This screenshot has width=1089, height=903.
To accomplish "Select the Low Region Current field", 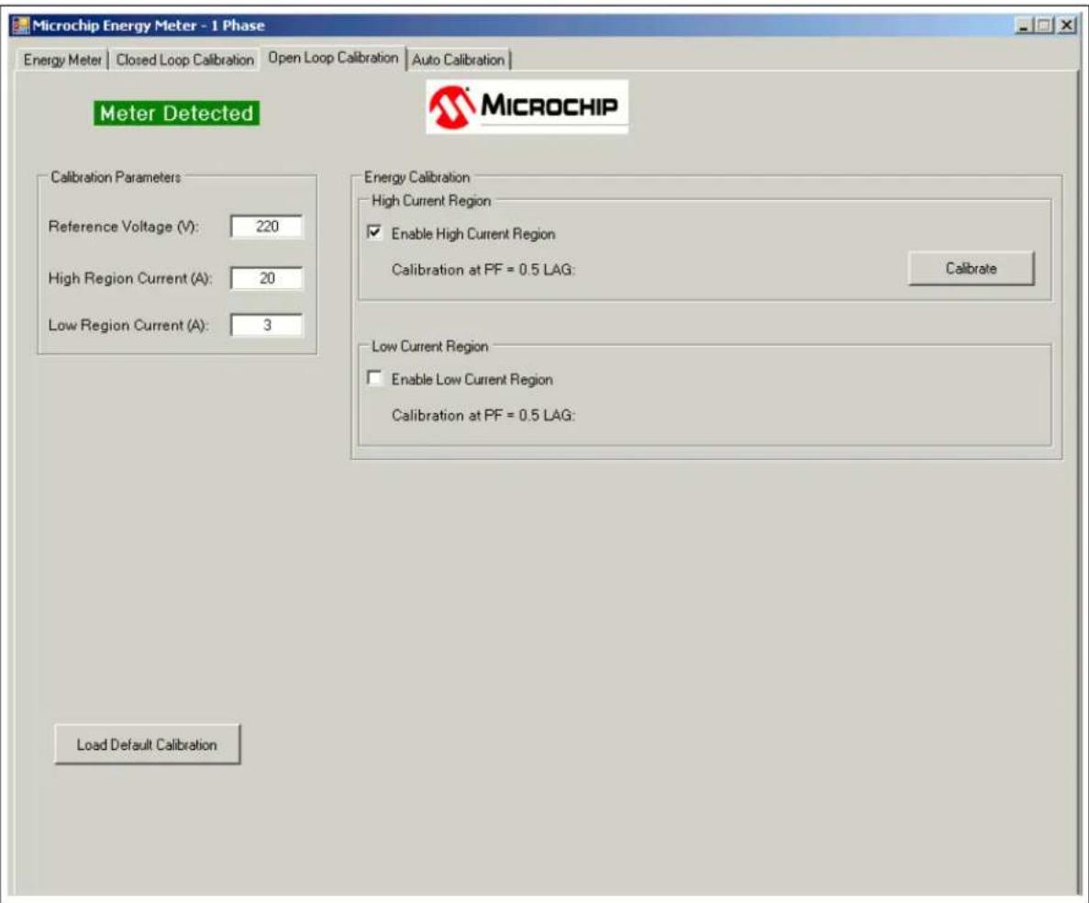I will 267,325.
